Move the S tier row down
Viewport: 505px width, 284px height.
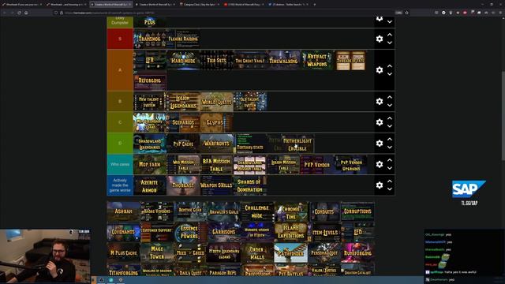click(x=390, y=43)
